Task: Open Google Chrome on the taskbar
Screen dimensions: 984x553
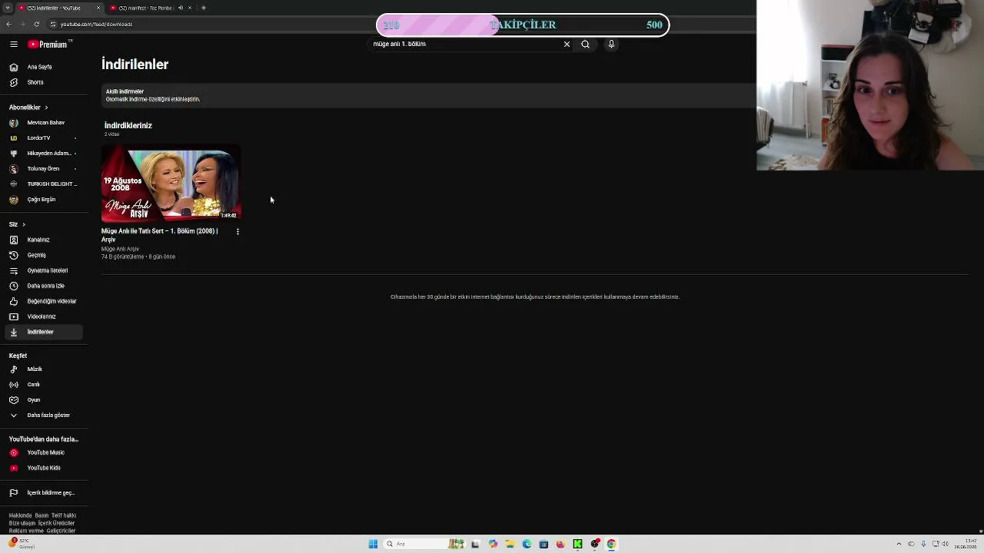Action: coord(612,544)
